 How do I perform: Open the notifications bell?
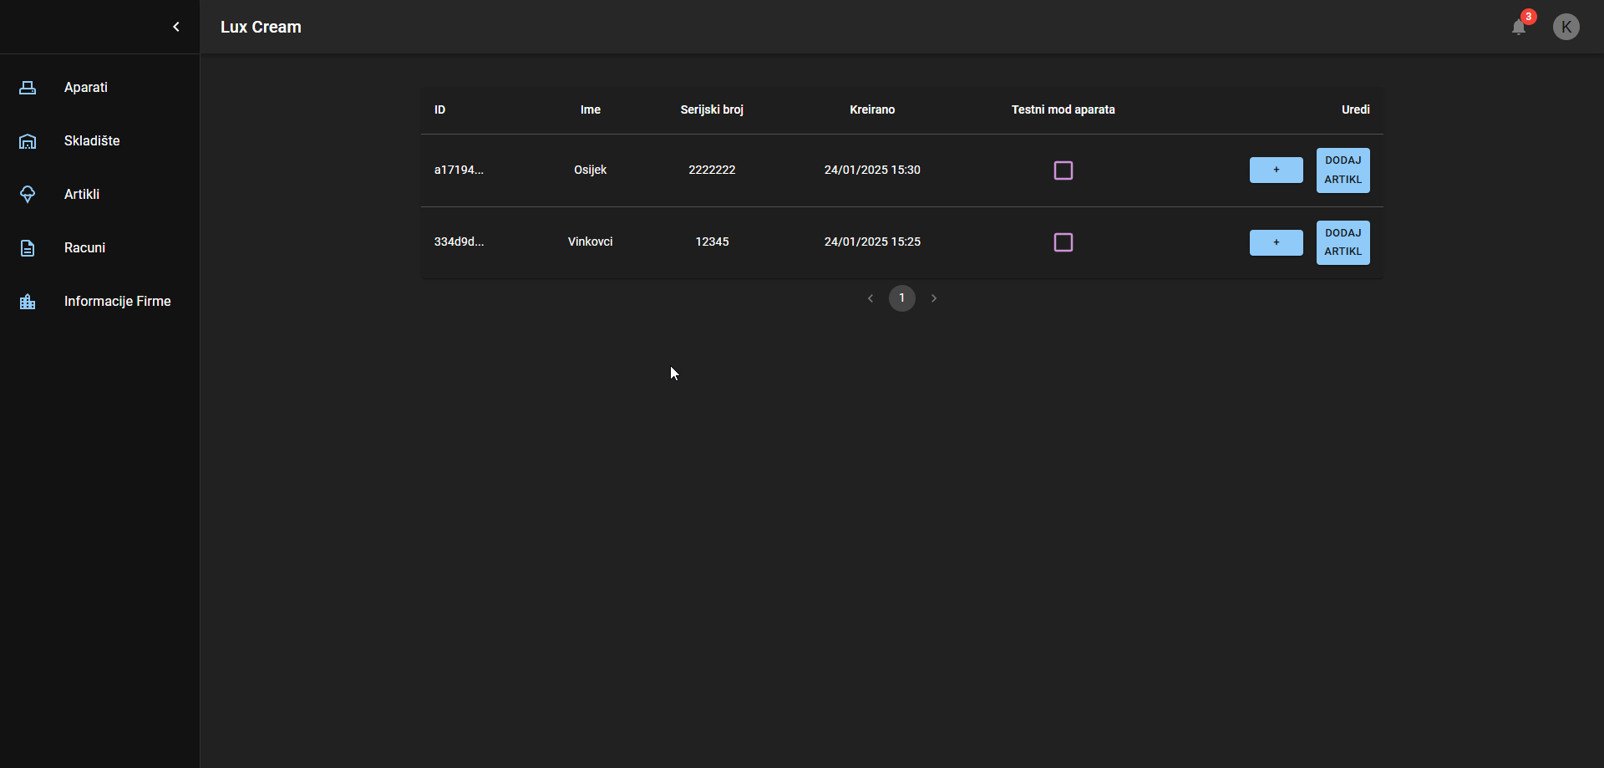point(1519,27)
